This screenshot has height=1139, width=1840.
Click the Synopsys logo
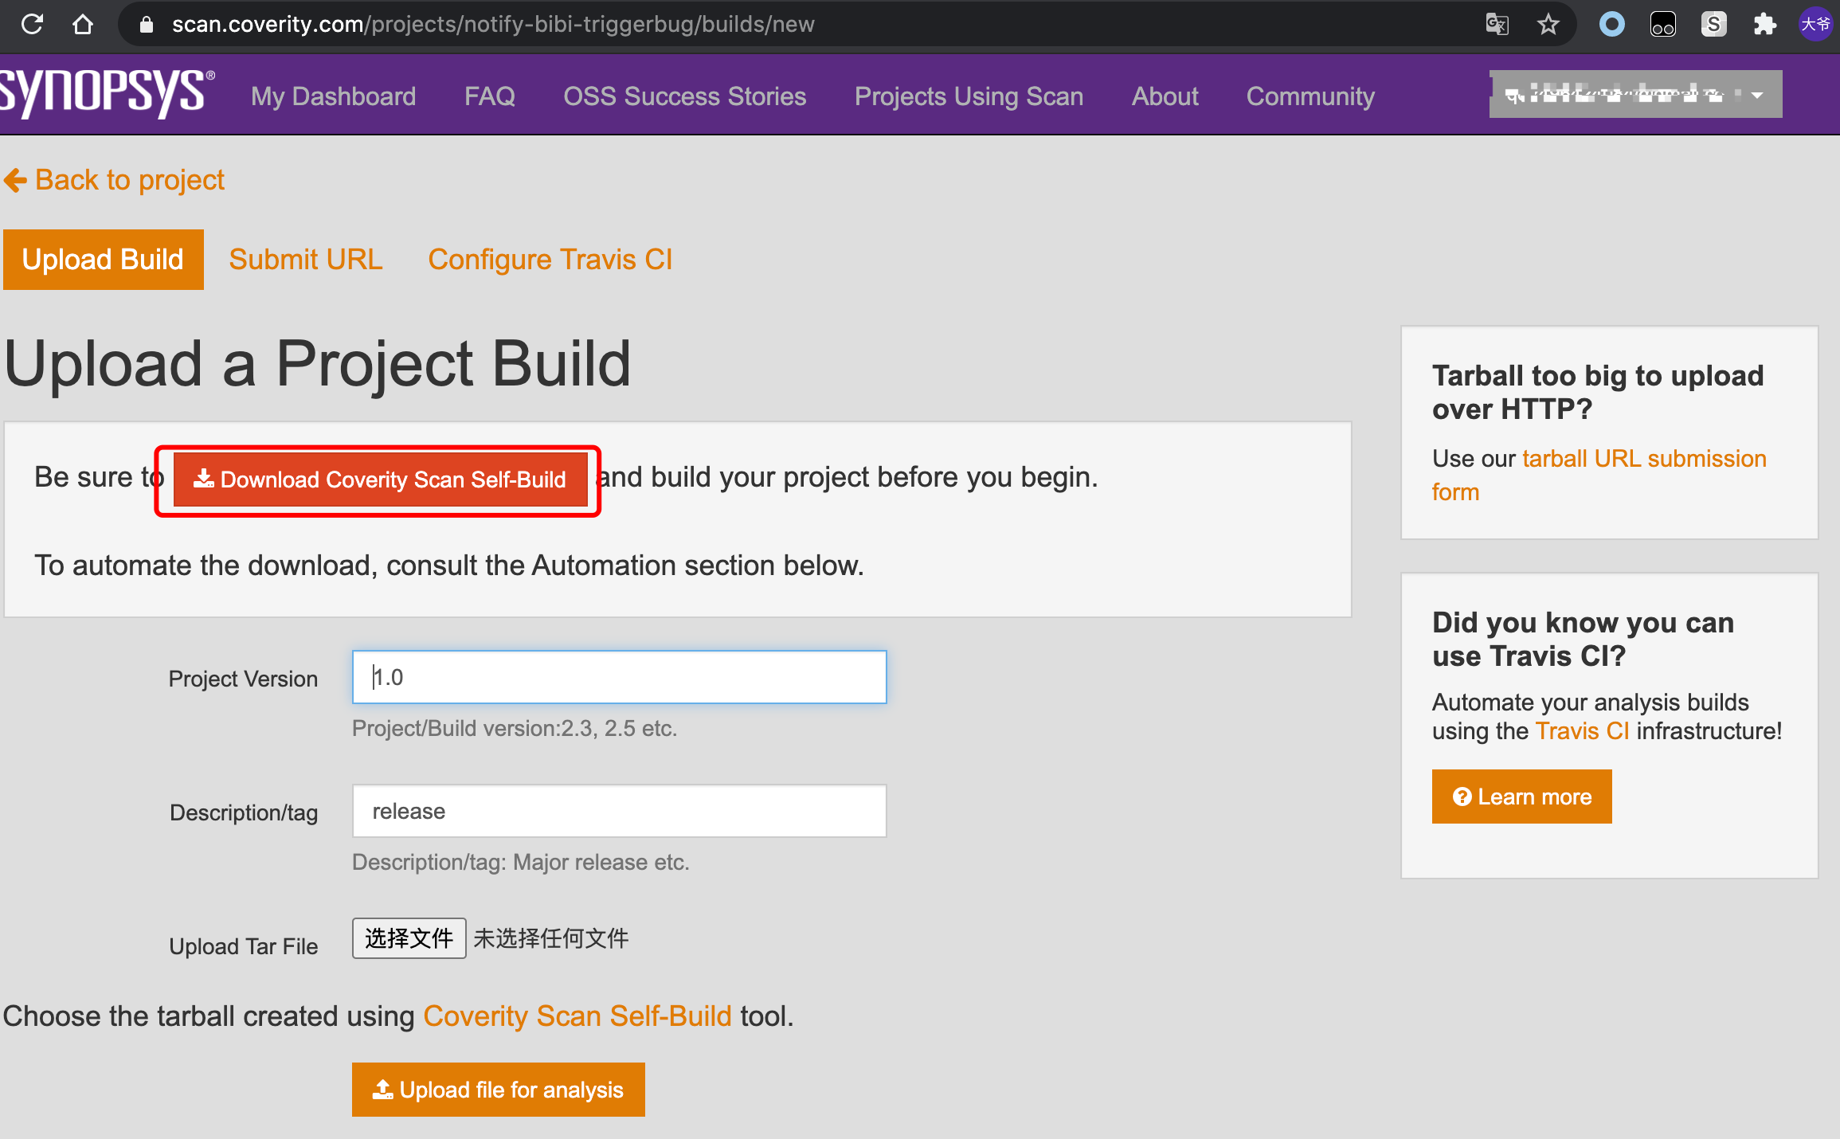(x=108, y=94)
